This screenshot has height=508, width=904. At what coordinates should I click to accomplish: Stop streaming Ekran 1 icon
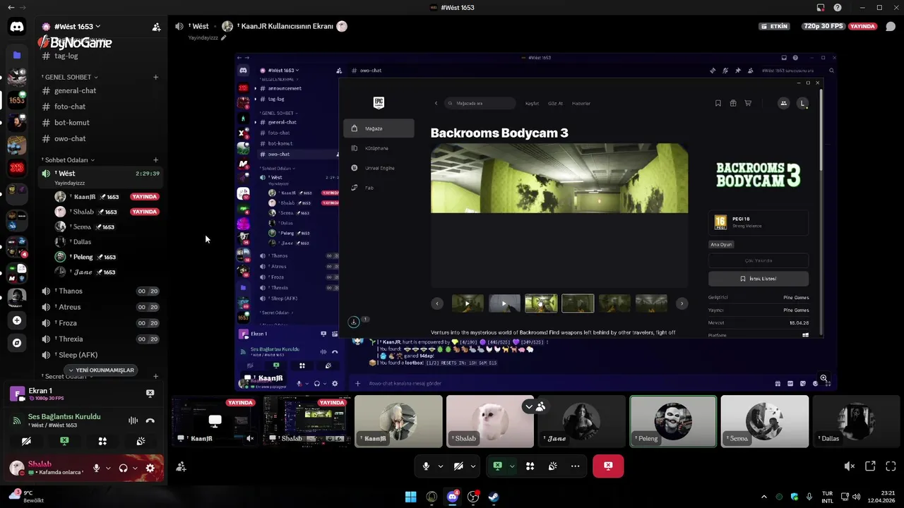coord(150,393)
